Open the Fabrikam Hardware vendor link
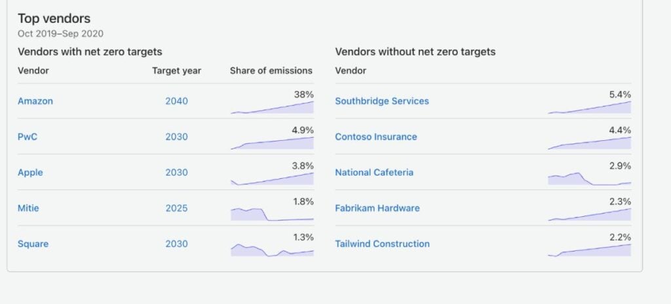This screenshot has width=671, height=304. pyautogui.click(x=377, y=208)
